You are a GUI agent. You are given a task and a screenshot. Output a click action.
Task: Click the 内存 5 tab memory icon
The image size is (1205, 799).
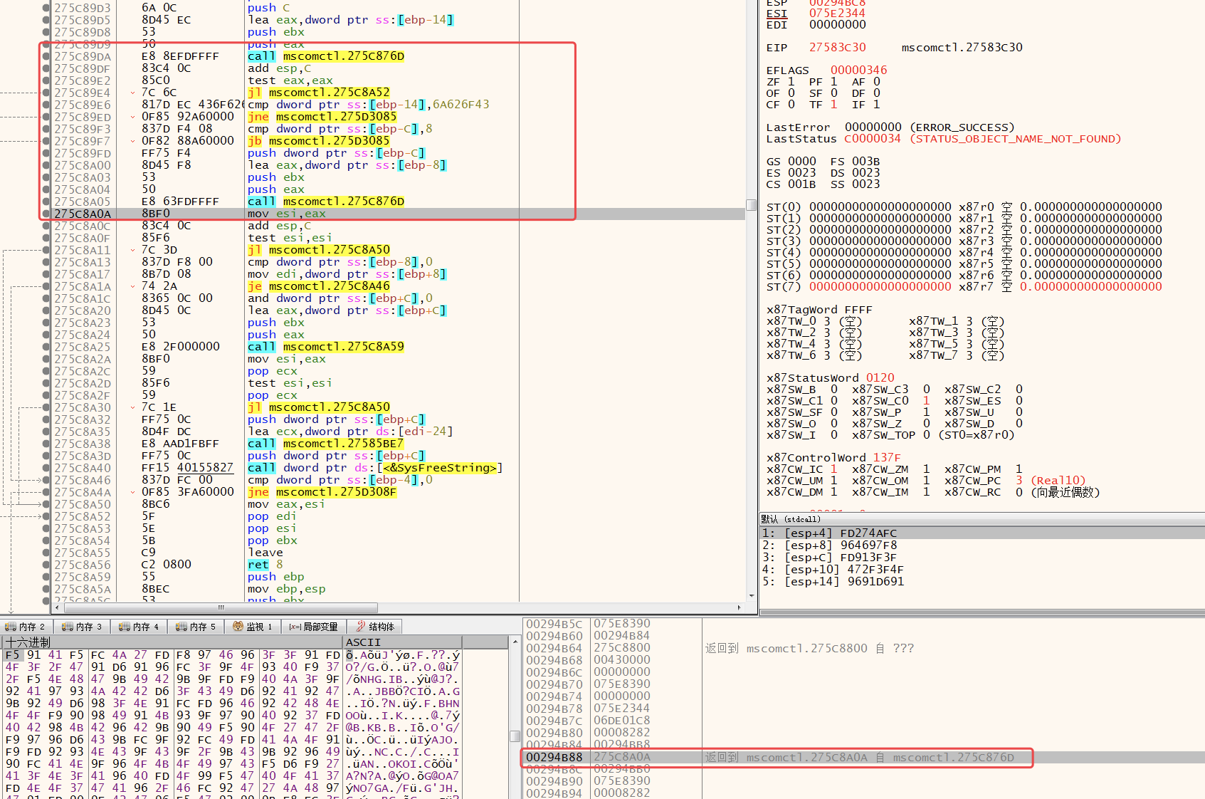181,627
